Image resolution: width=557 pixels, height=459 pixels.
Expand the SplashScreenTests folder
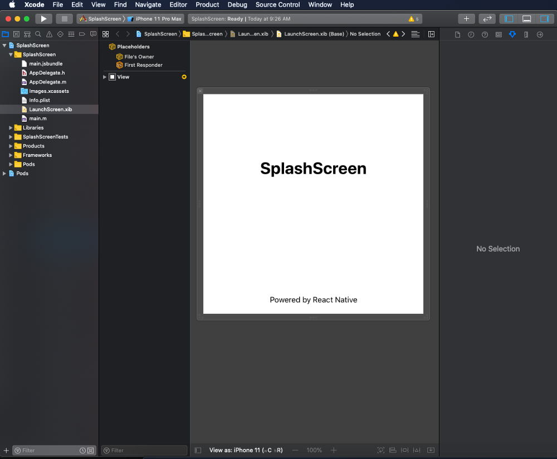pos(11,137)
